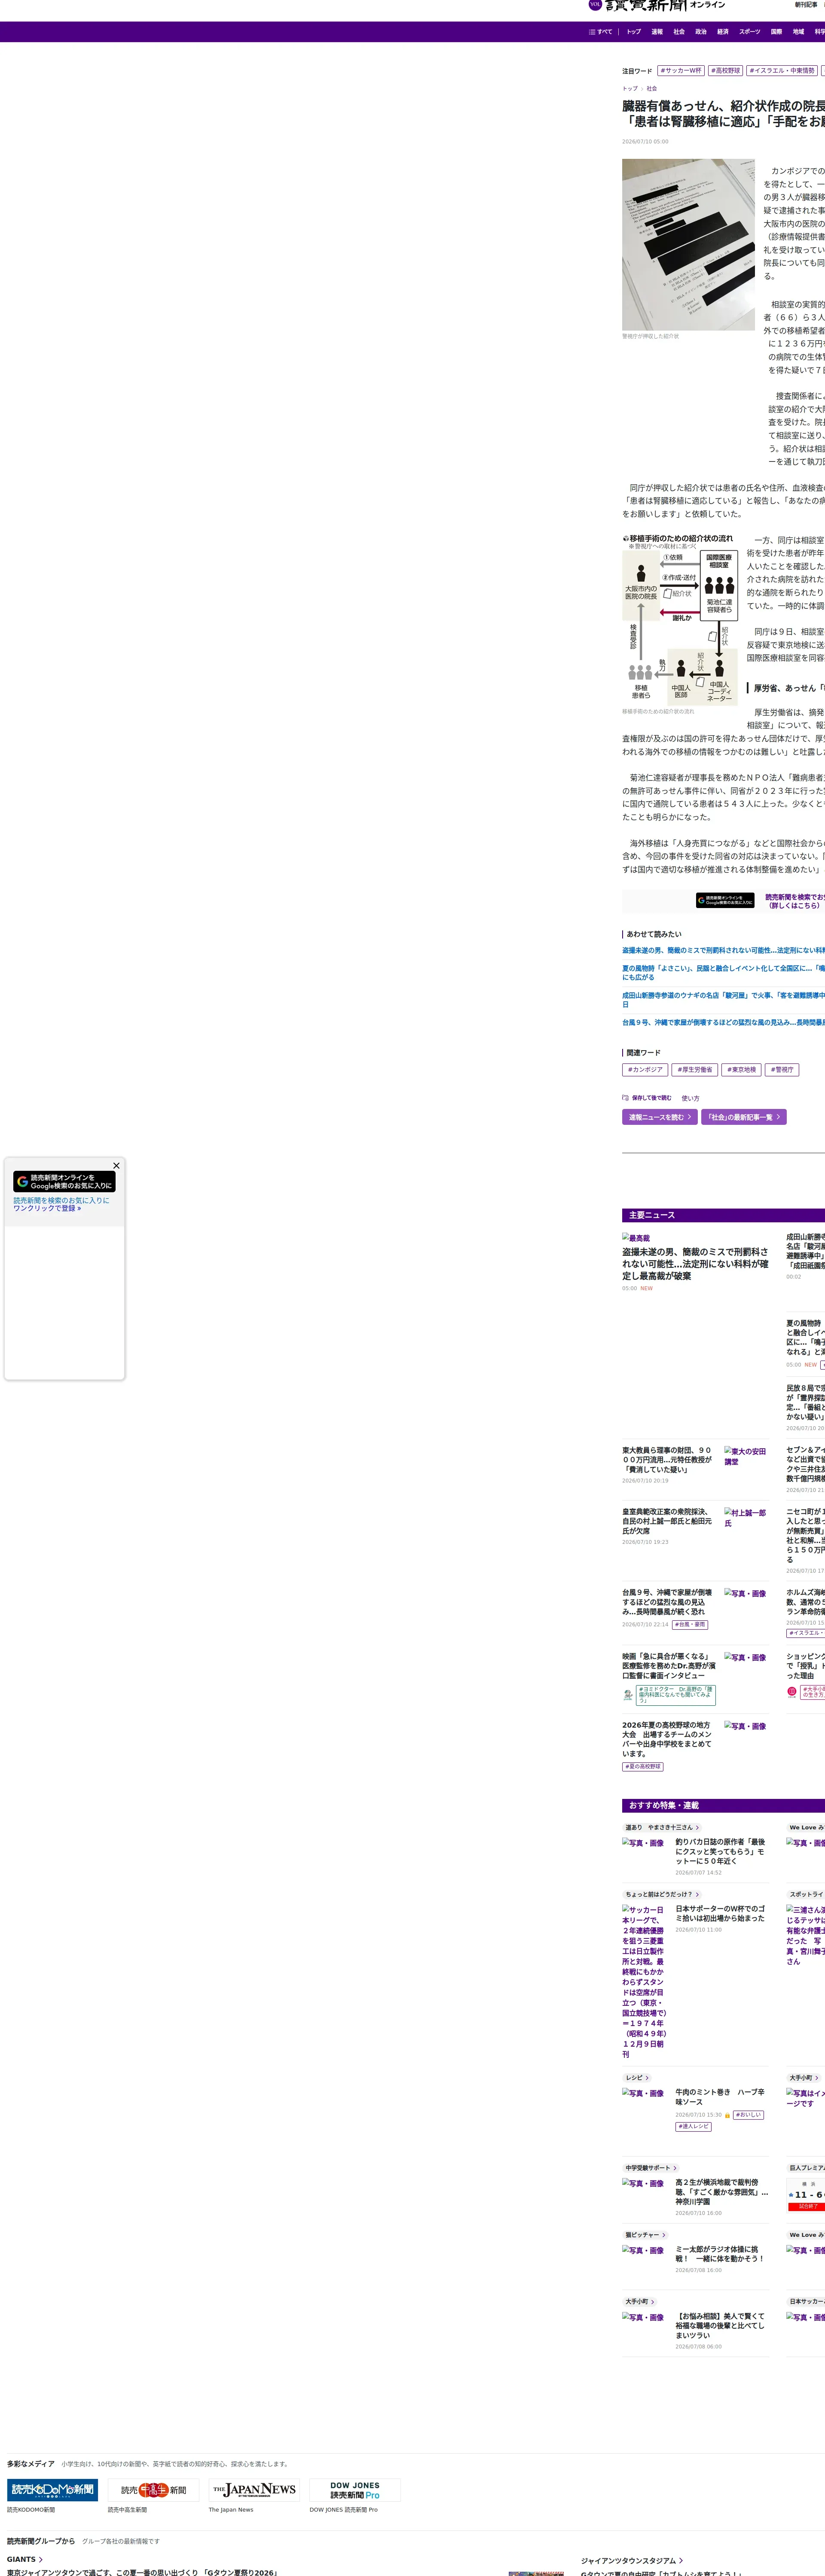
Task: Open the 東大教員ら理事の財団 article
Action: [667, 1460]
